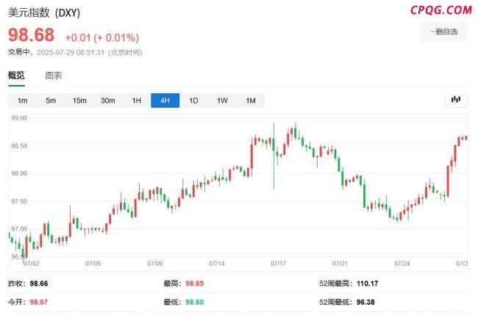Click the 07/24 date axis label
The width and height of the screenshot is (478, 315).
[x=402, y=264]
